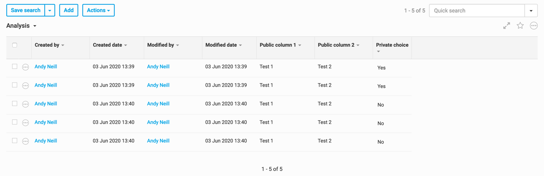Open row actions ellipsis for second row

click(x=26, y=85)
